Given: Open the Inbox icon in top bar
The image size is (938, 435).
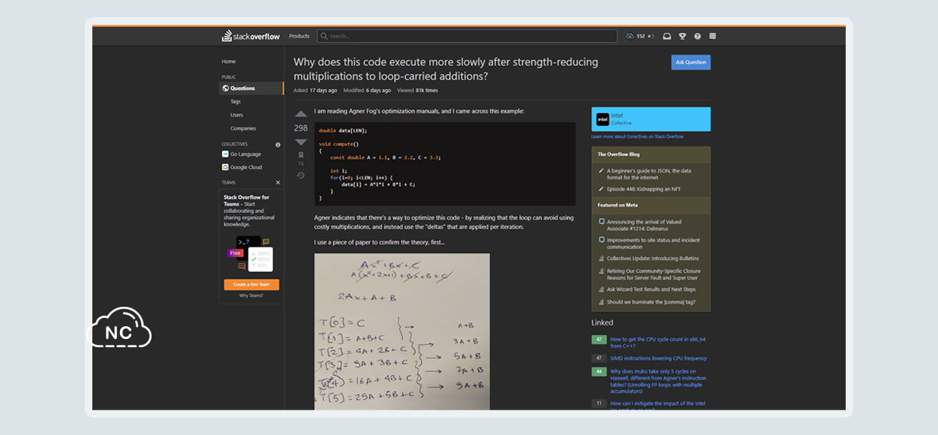Looking at the screenshot, I should (x=667, y=36).
